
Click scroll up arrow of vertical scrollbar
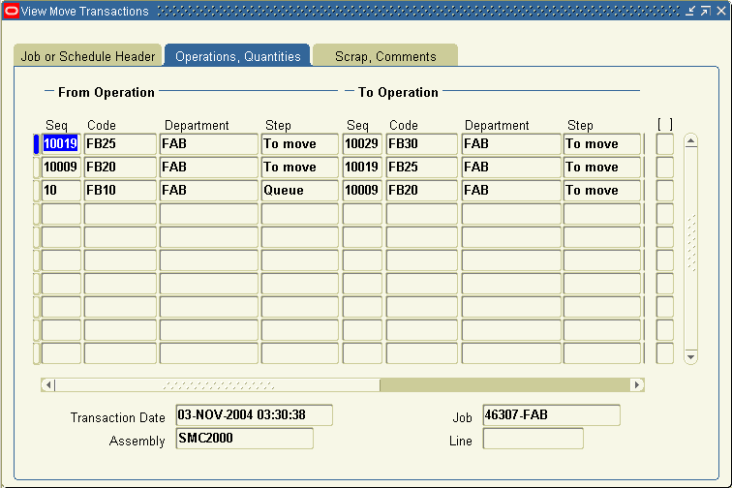[x=691, y=141]
